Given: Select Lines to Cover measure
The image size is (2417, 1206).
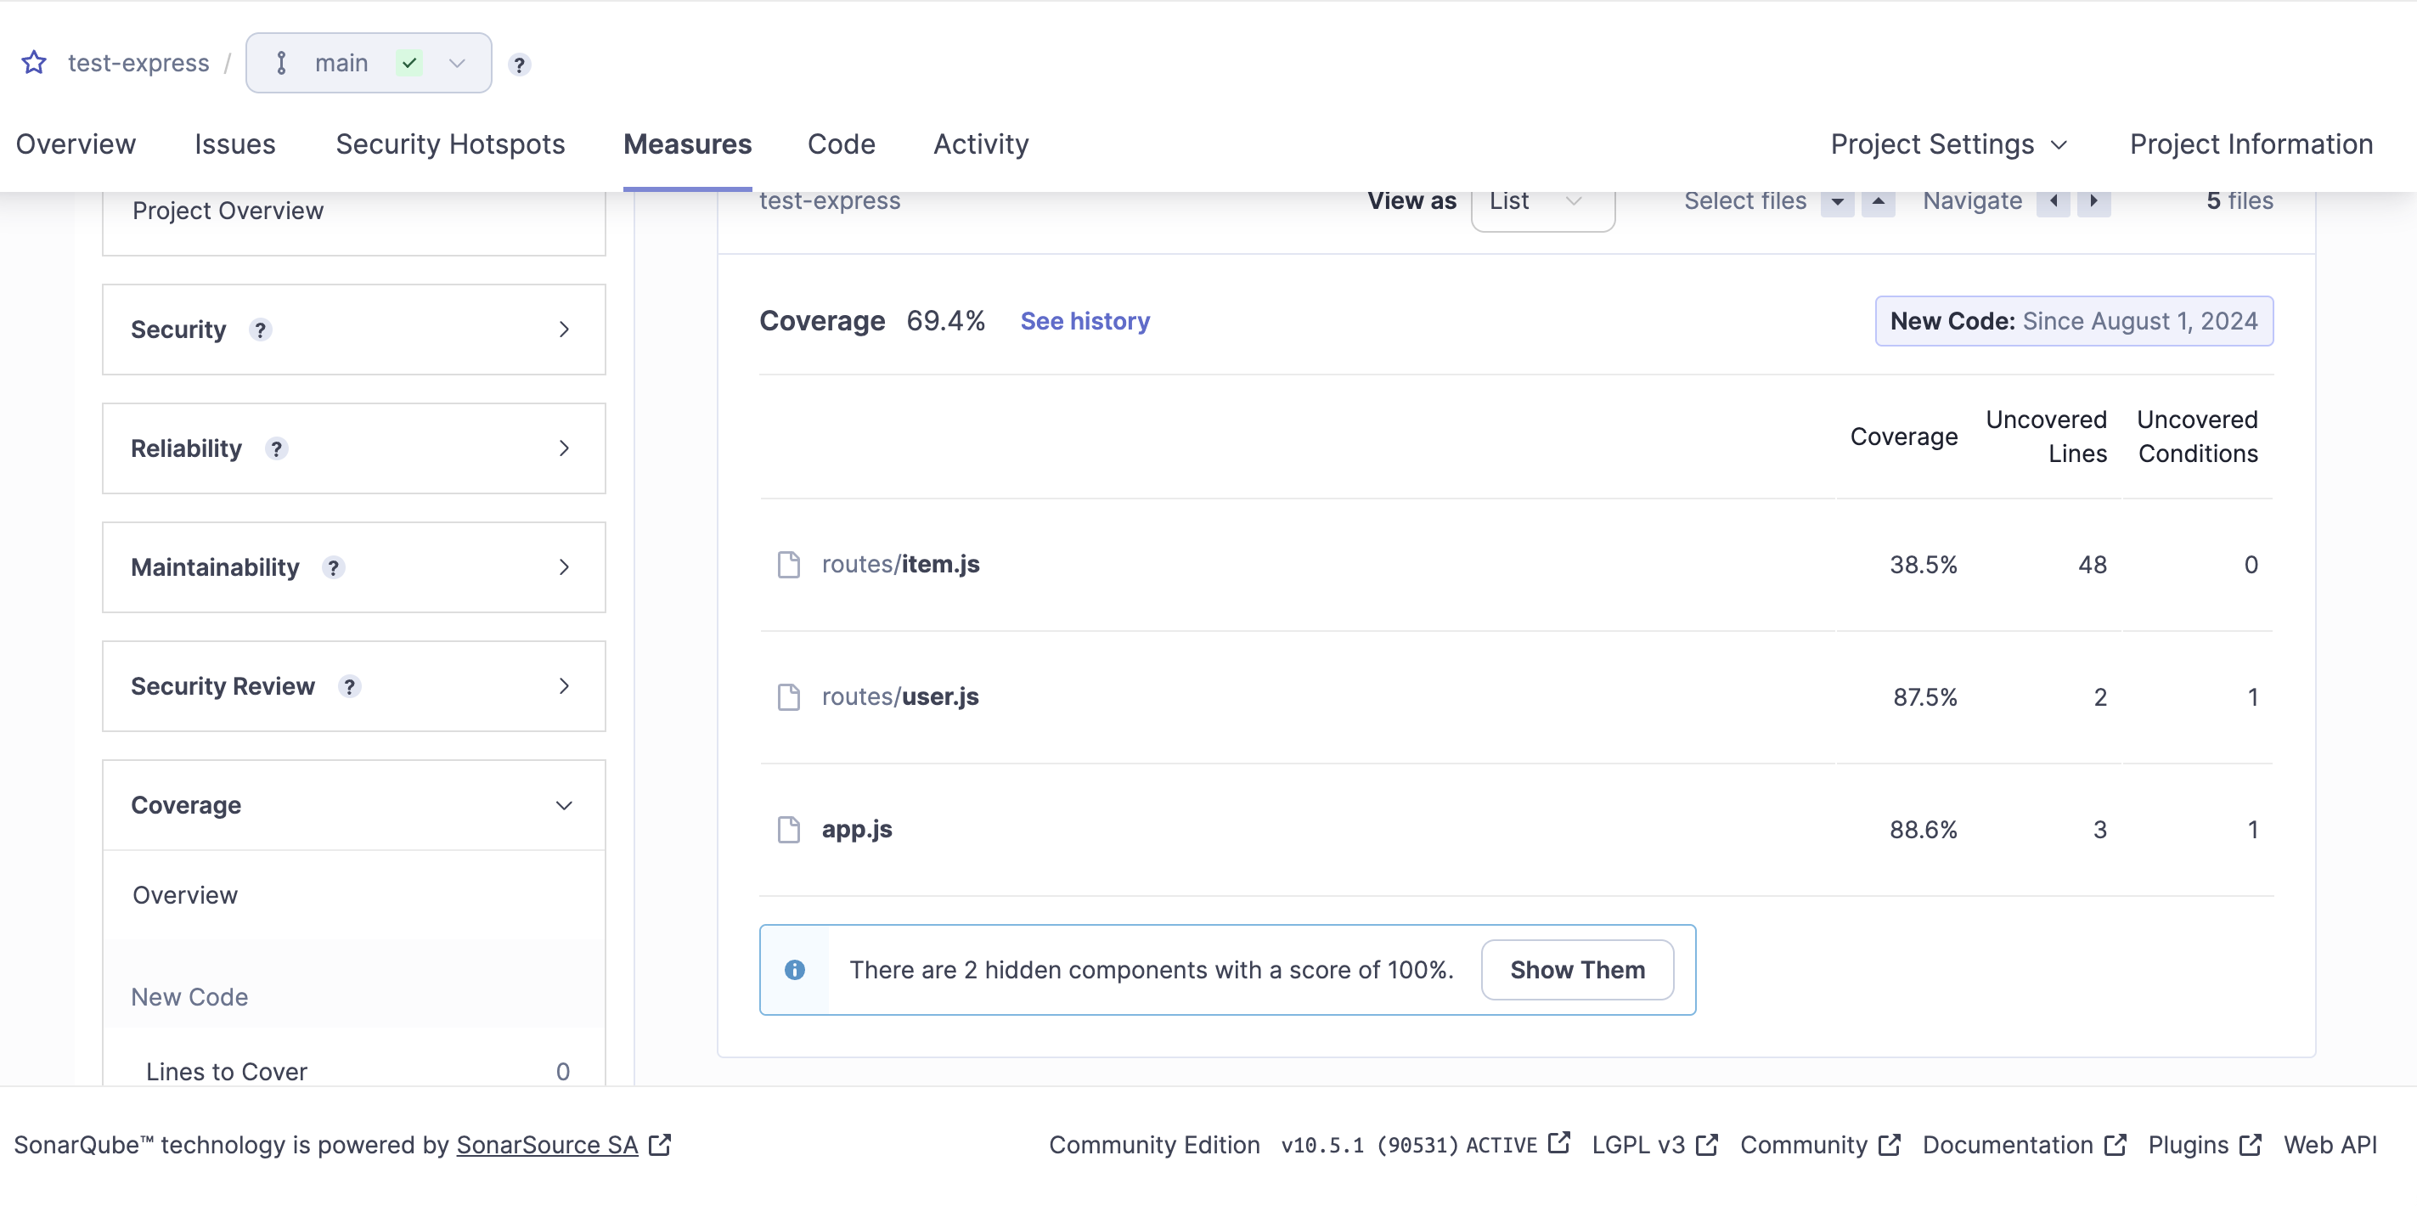Looking at the screenshot, I should (x=354, y=1072).
